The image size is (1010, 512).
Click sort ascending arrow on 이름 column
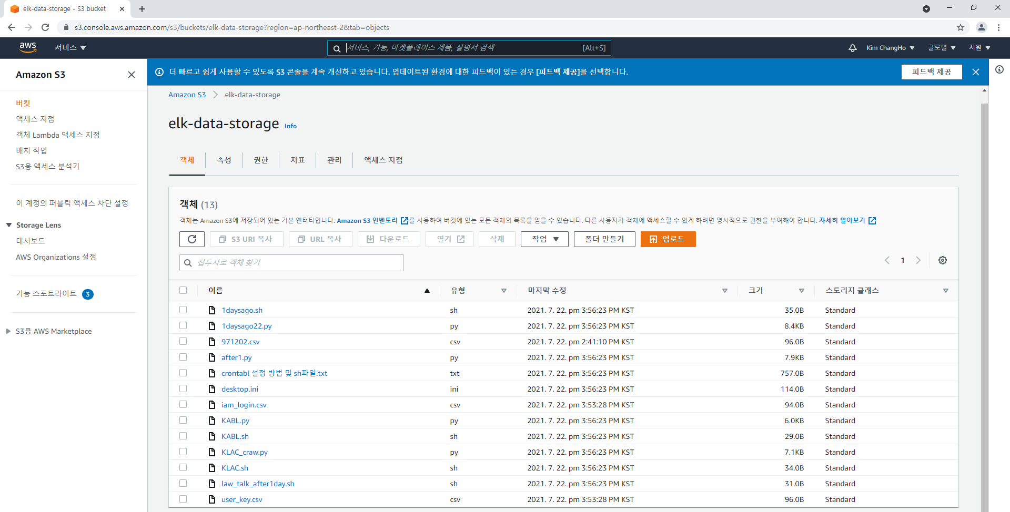(427, 291)
